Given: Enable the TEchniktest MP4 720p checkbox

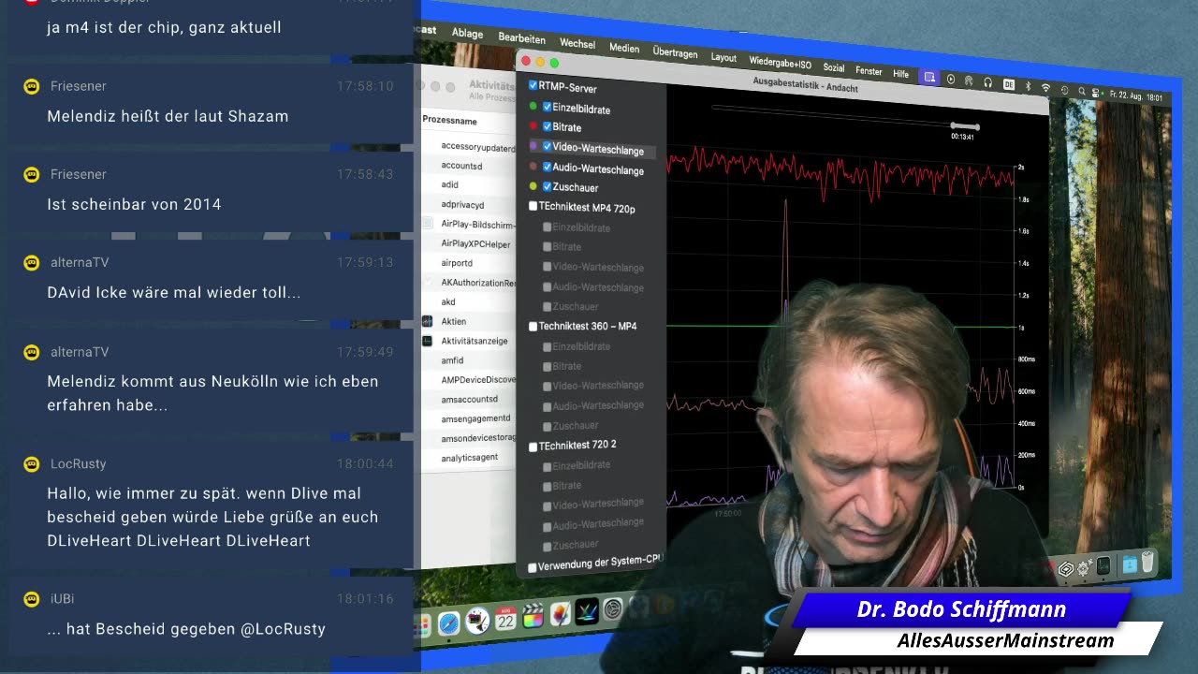Looking at the screenshot, I should click(533, 206).
